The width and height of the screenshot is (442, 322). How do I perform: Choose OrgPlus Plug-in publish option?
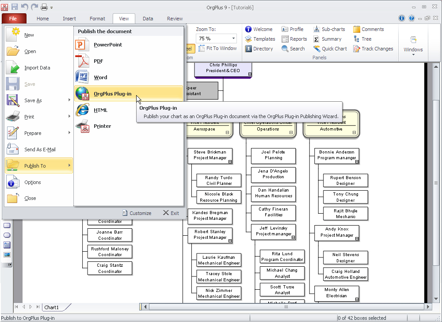click(x=129, y=94)
